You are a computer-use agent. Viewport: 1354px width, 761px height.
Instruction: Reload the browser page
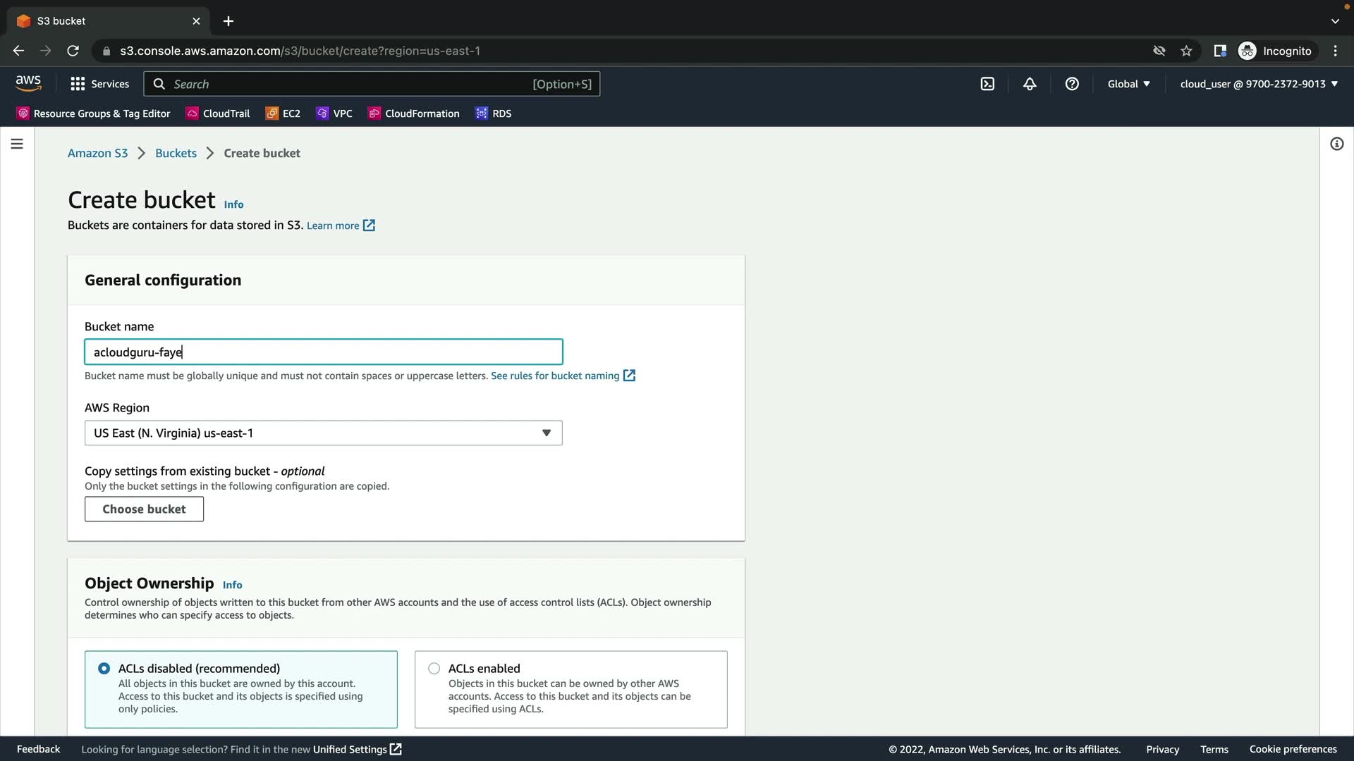[x=73, y=51]
